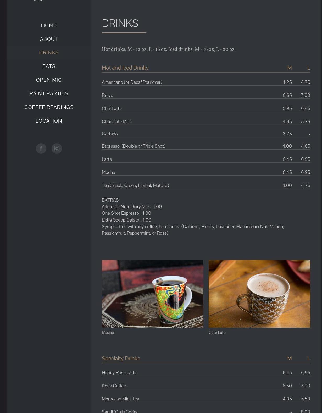Click the DRINKS page title
Viewport: 322px width, 413px height.
[120, 23]
